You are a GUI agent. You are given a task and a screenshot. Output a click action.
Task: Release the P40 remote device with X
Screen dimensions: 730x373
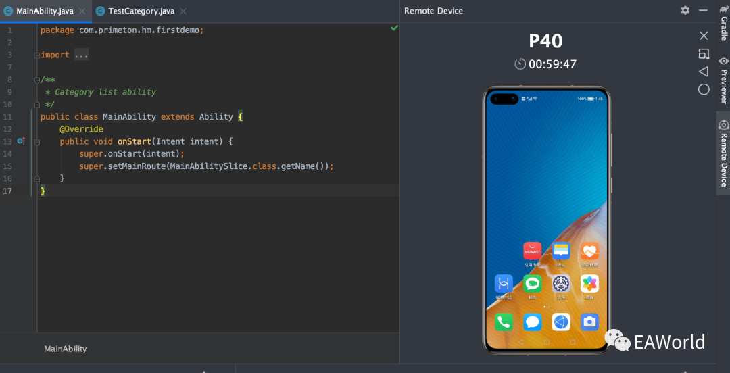(704, 35)
